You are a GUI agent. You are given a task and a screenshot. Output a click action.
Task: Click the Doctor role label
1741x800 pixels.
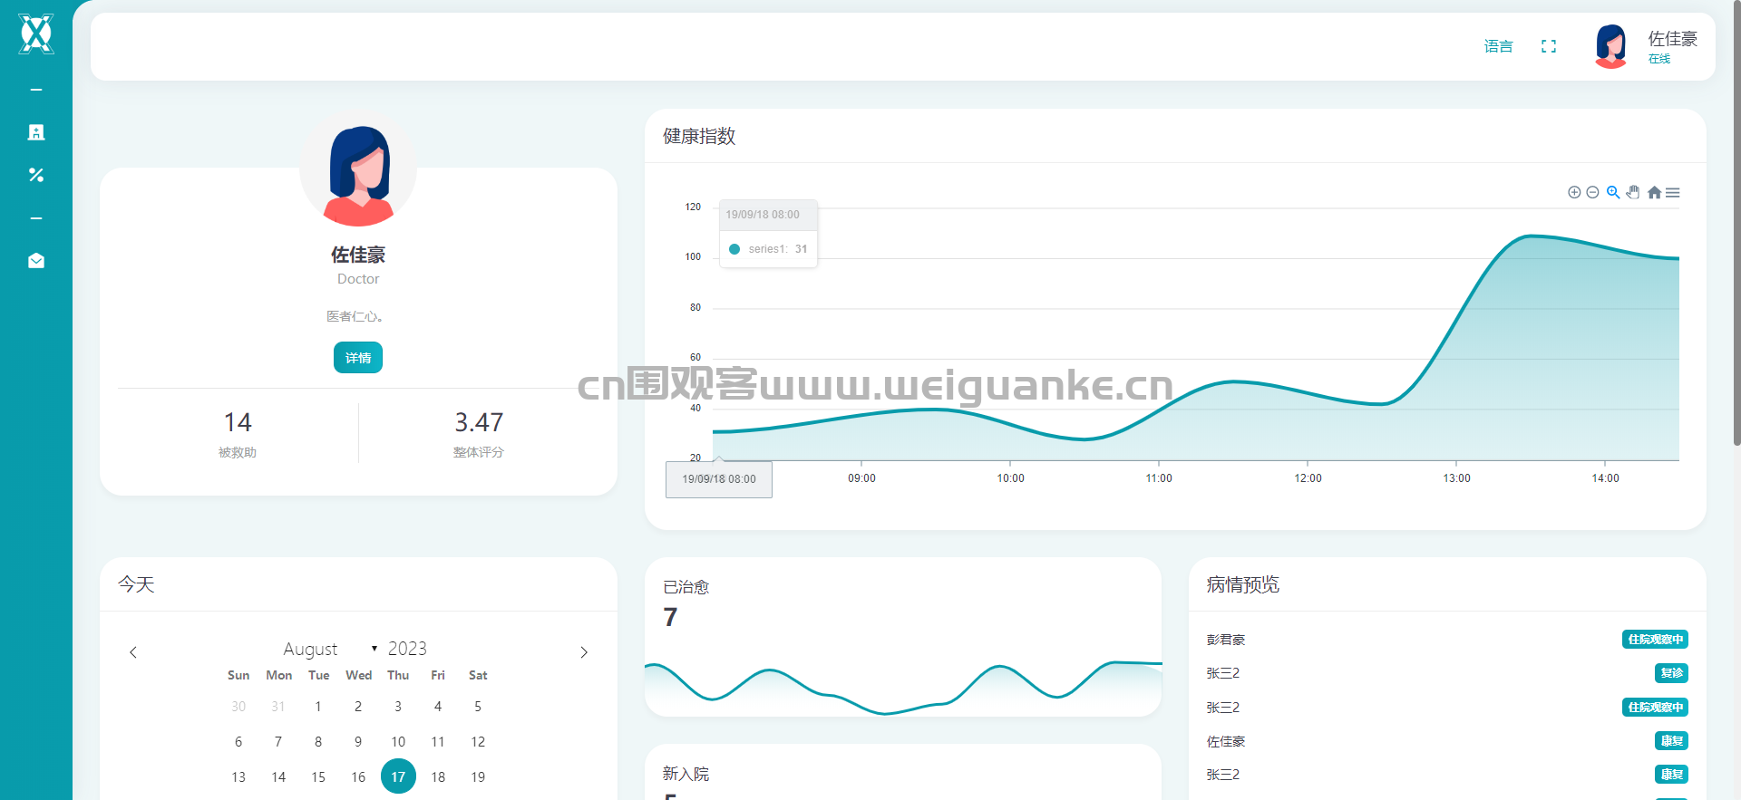point(358,279)
